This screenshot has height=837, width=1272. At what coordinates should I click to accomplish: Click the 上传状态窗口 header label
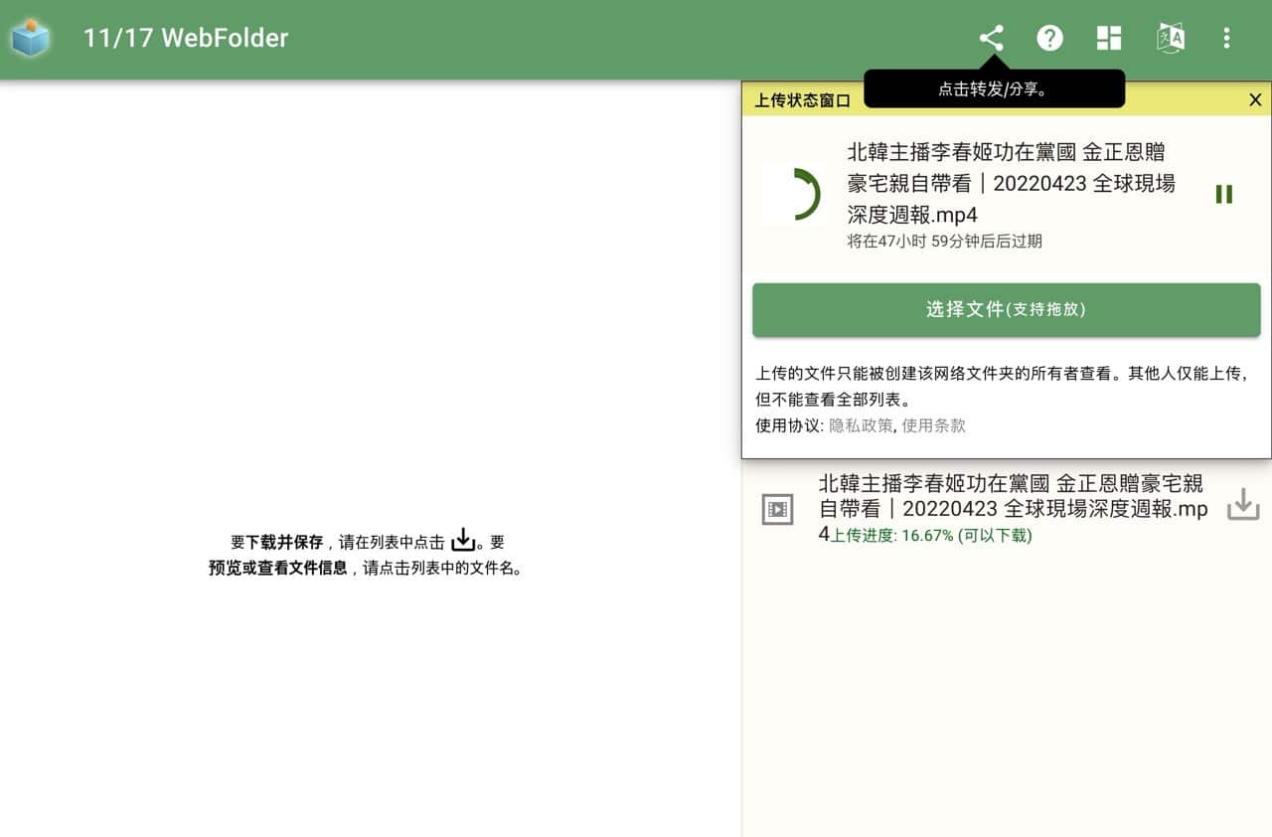[801, 99]
